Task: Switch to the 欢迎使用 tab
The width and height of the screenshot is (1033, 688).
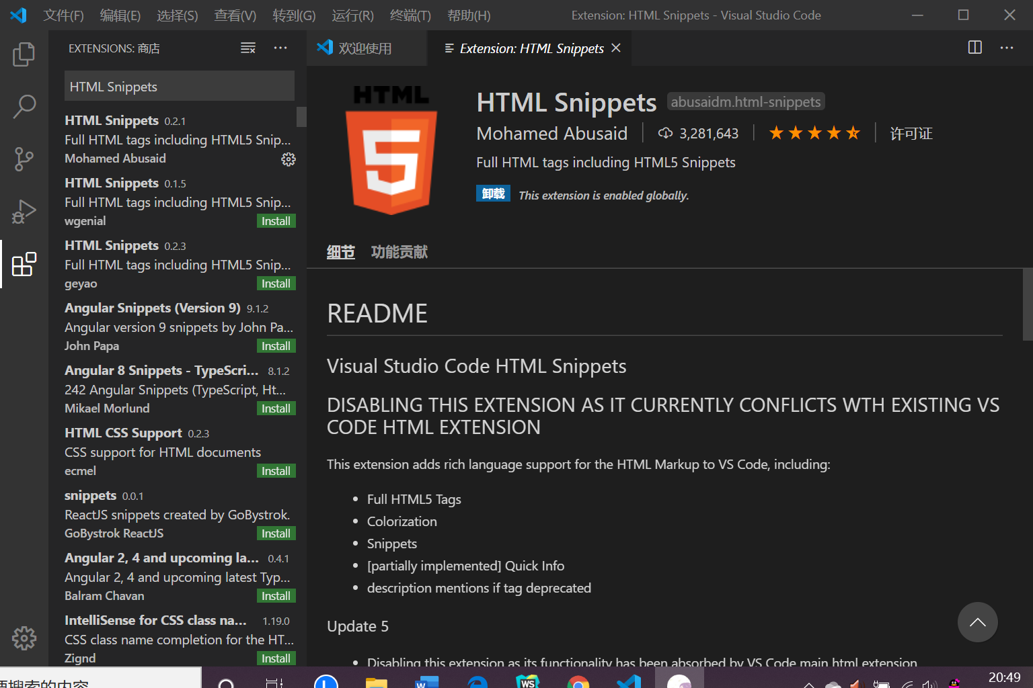Action: click(x=367, y=48)
